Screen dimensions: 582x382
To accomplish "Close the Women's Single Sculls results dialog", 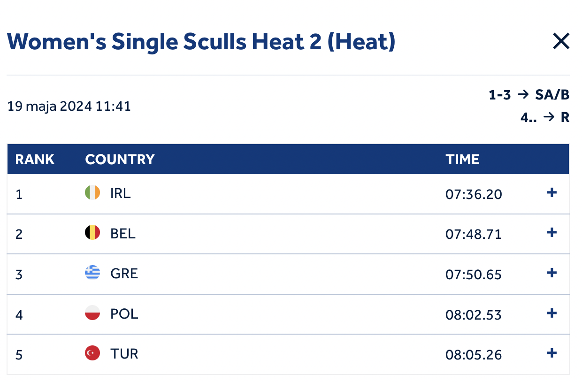I will [x=561, y=42].
